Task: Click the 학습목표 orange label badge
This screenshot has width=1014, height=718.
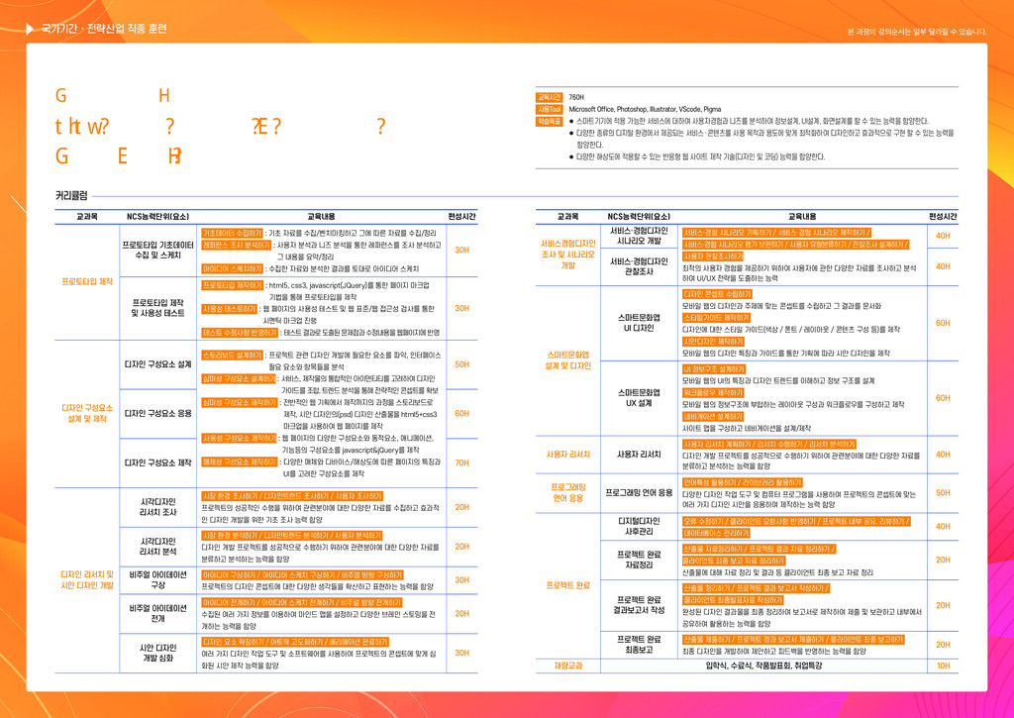Action: [x=549, y=121]
